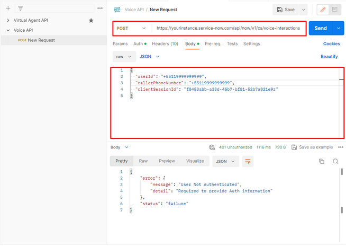Click the Save disk icon
The width and height of the screenshot is (346, 246).
click(279, 10)
